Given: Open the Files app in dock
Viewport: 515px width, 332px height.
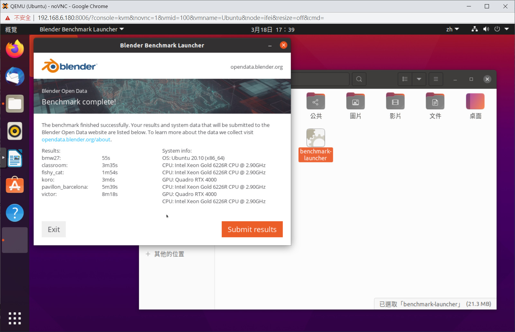Looking at the screenshot, I should pyautogui.click(x=15, y=104).
